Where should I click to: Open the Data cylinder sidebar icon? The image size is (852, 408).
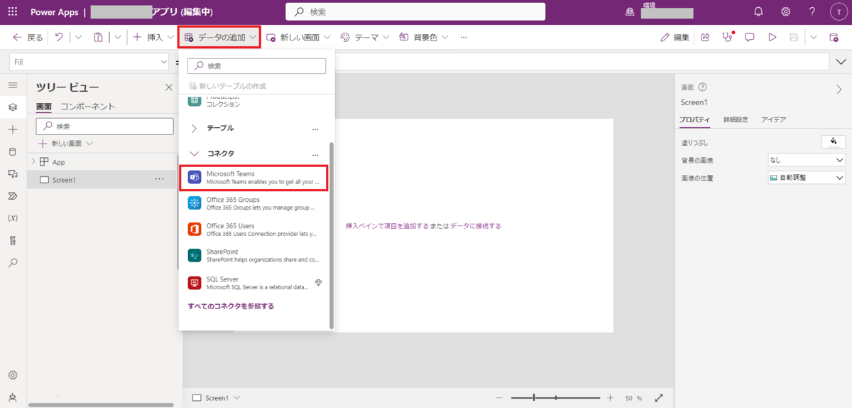point(12,151)
